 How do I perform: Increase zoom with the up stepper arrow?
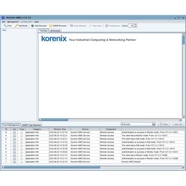point(136,25)
